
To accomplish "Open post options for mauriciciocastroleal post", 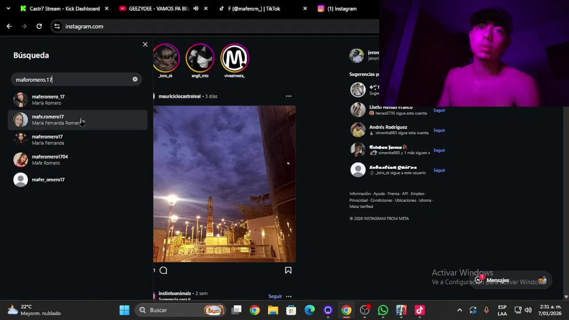I will click(x=289, y=96).
